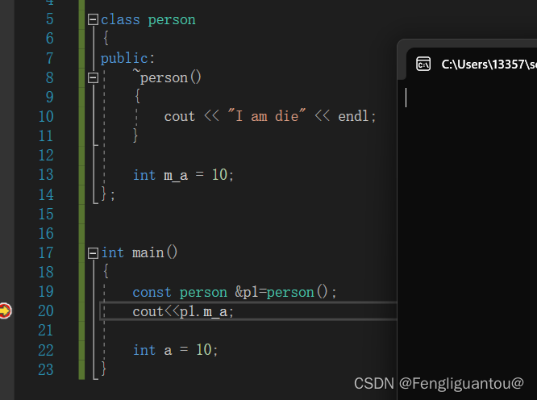Click 'cout<<p1.m_a;' on line 20
Screen dimensions: 537x400
tap(183, 311)
